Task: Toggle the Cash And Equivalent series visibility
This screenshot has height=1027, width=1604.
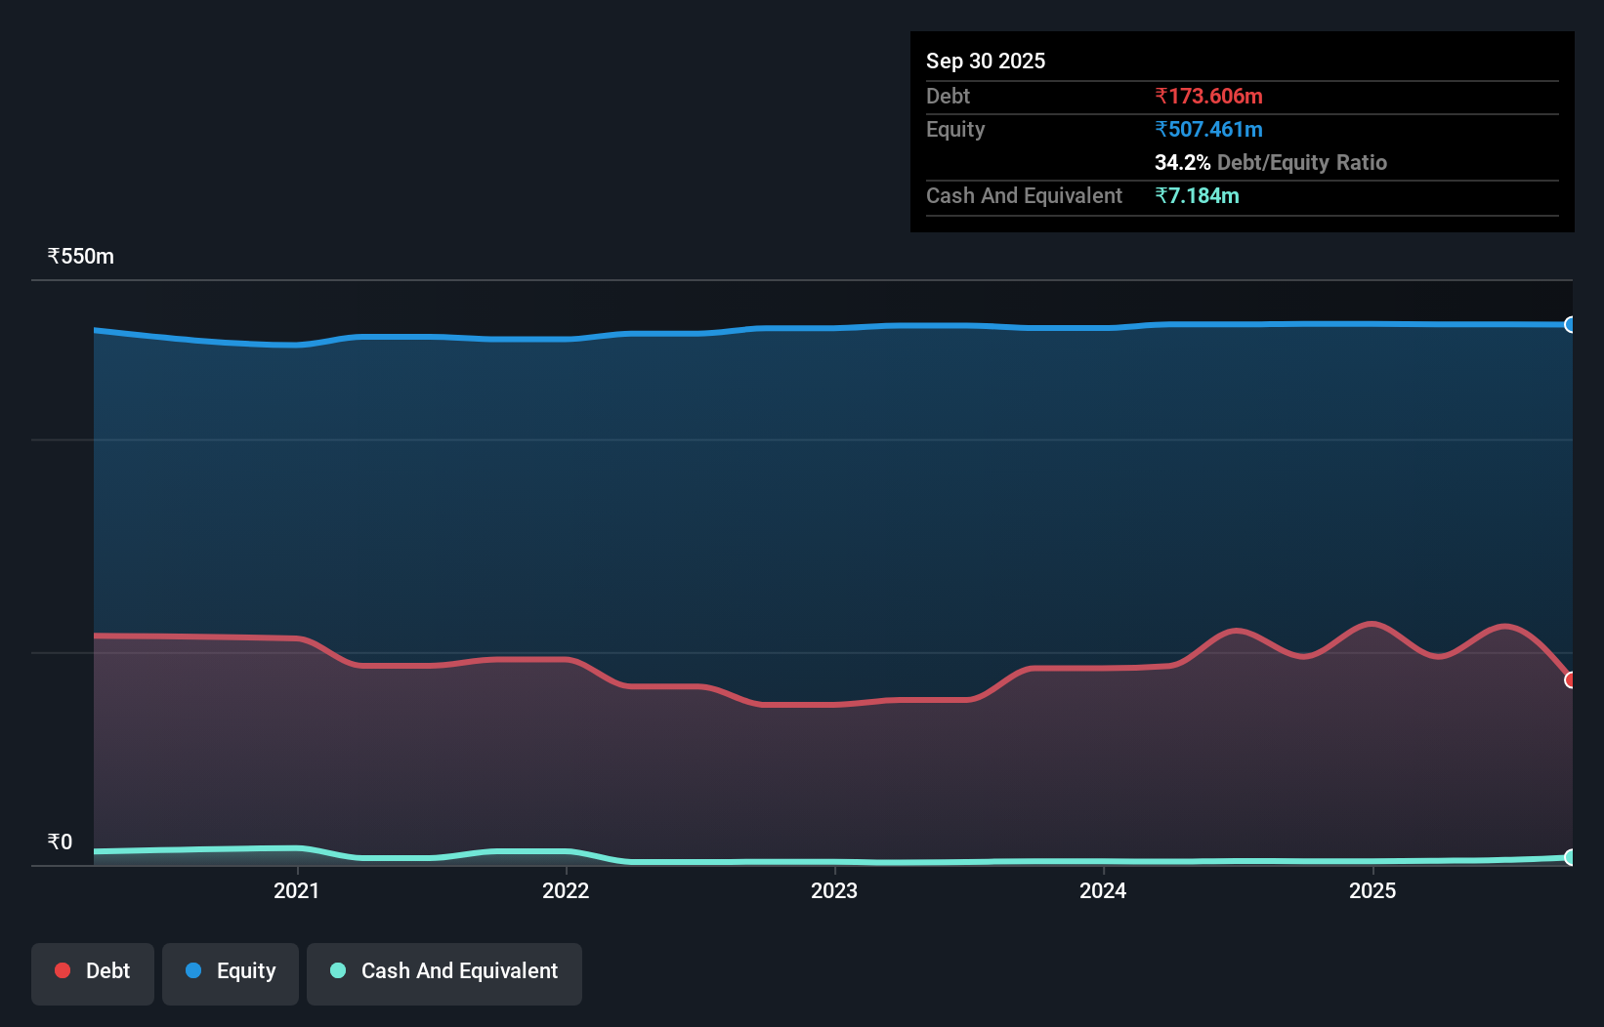Action: coord(444,971)
